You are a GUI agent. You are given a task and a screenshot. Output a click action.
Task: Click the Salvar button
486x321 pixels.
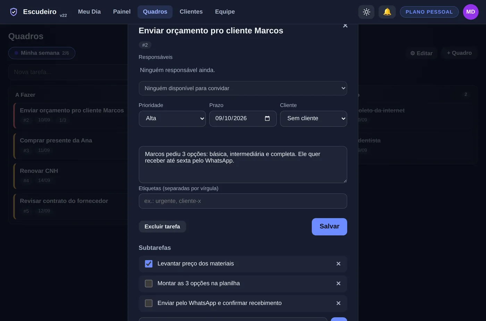tap(329, 227)
